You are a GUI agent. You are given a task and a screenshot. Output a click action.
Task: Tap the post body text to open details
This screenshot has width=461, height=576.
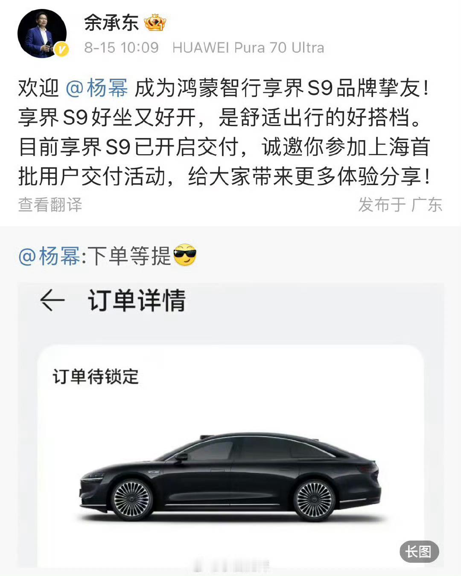click(x=224, y=132)
